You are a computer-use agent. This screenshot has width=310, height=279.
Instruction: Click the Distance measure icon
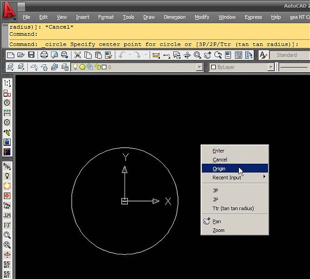[x=156, y=55]
